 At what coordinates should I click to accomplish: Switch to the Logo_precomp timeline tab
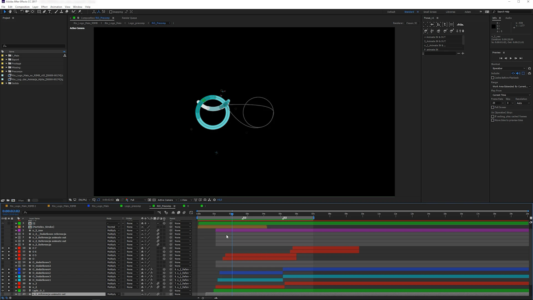132,206
